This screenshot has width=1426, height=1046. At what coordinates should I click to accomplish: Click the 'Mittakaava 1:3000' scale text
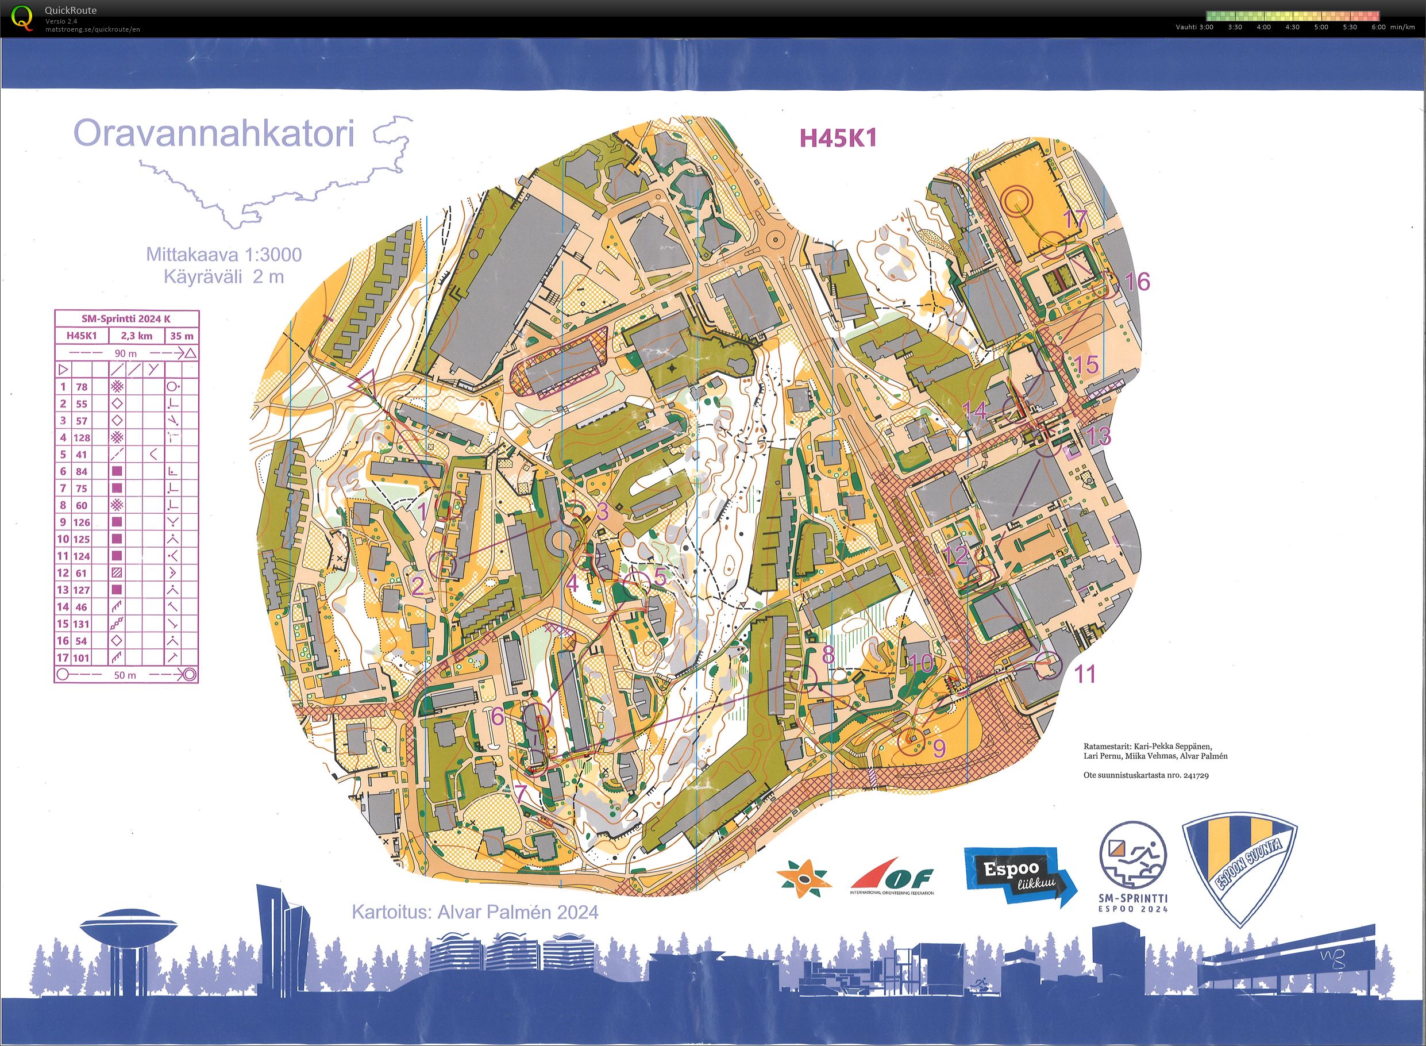(x=224, y=255)
